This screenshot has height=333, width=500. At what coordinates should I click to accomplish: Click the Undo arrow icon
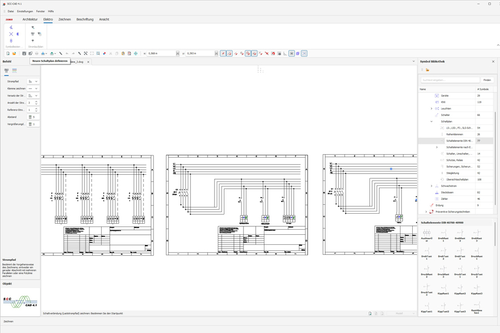[67, 53]
